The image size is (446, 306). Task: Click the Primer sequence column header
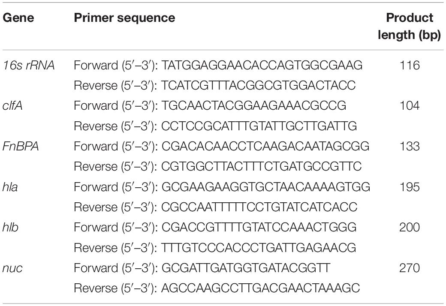(x=124, y=18)
